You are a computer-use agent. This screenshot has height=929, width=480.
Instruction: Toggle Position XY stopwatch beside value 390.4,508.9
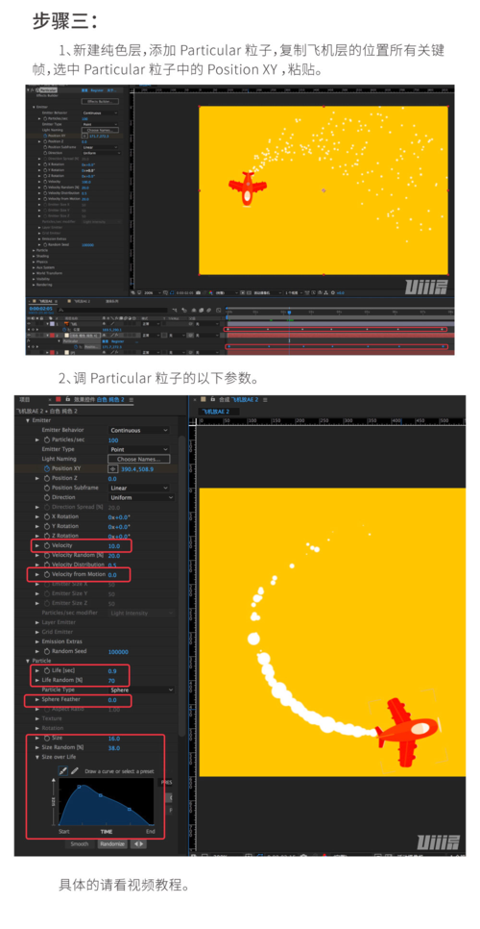tap(47, 468)
